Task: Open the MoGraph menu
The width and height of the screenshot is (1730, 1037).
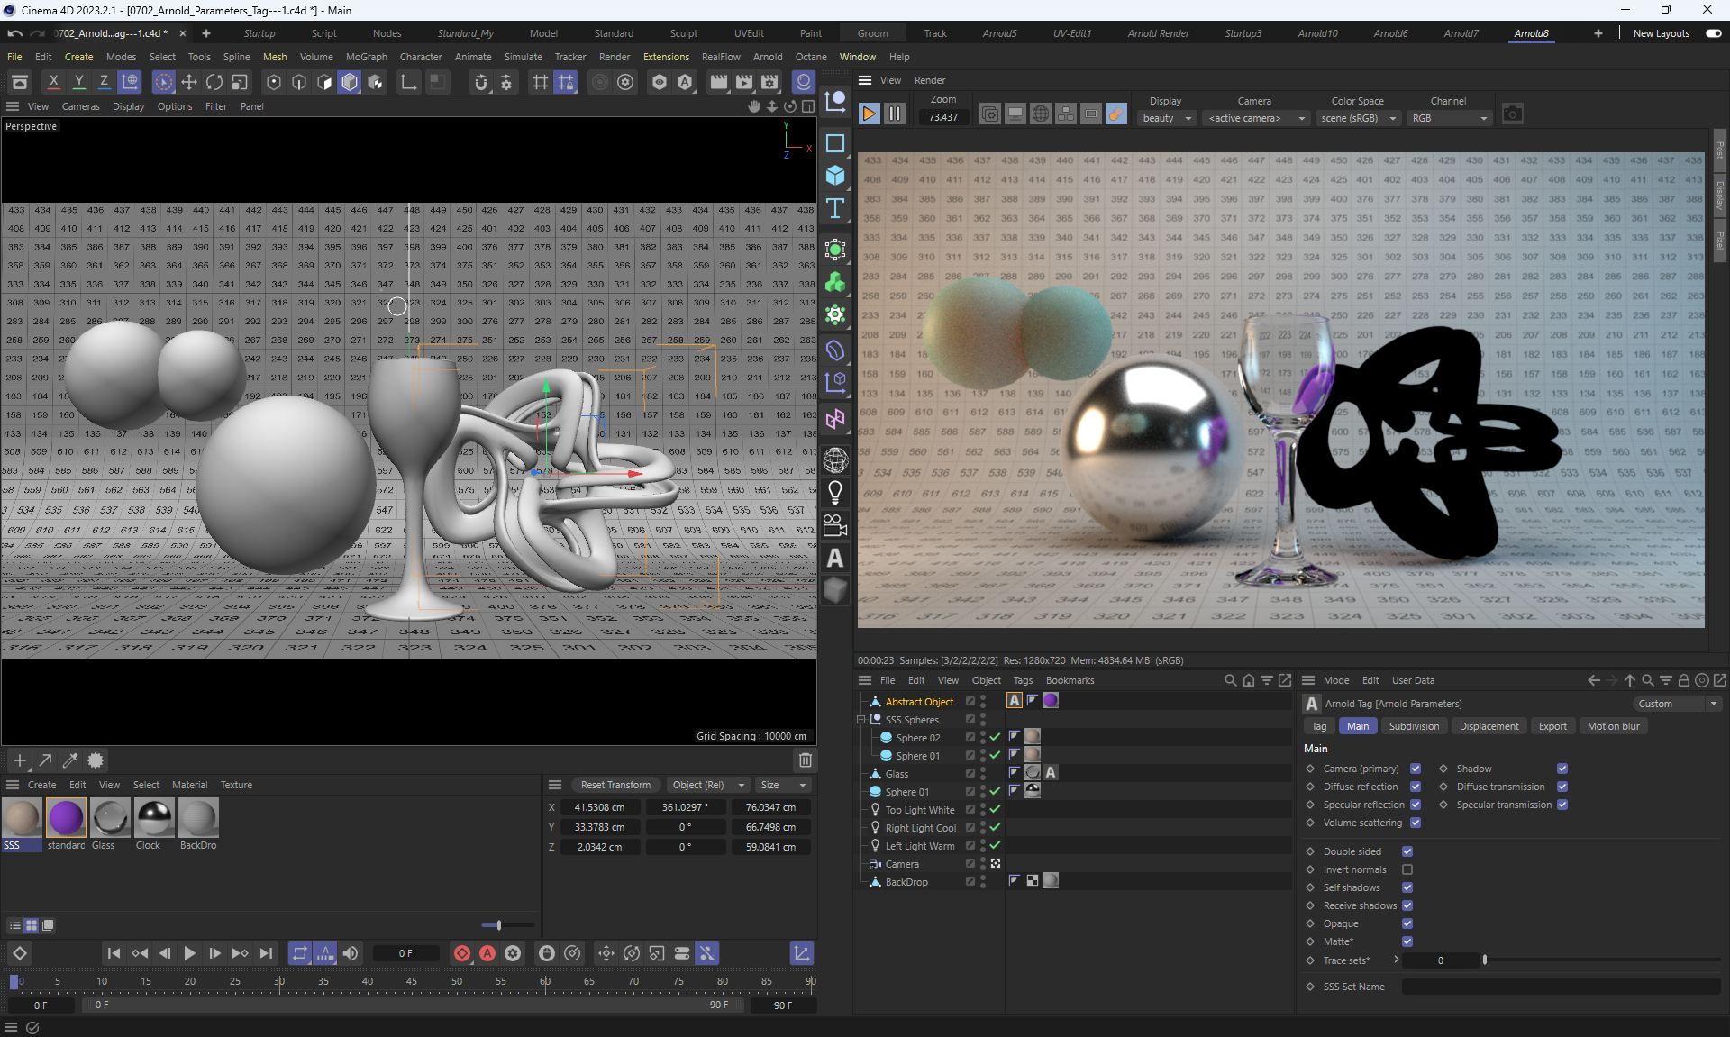Action: (366, 57)
